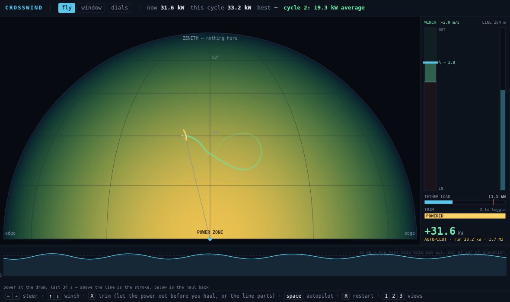Click the up arrow winch key
510x302 pixels.
[51, 296]
